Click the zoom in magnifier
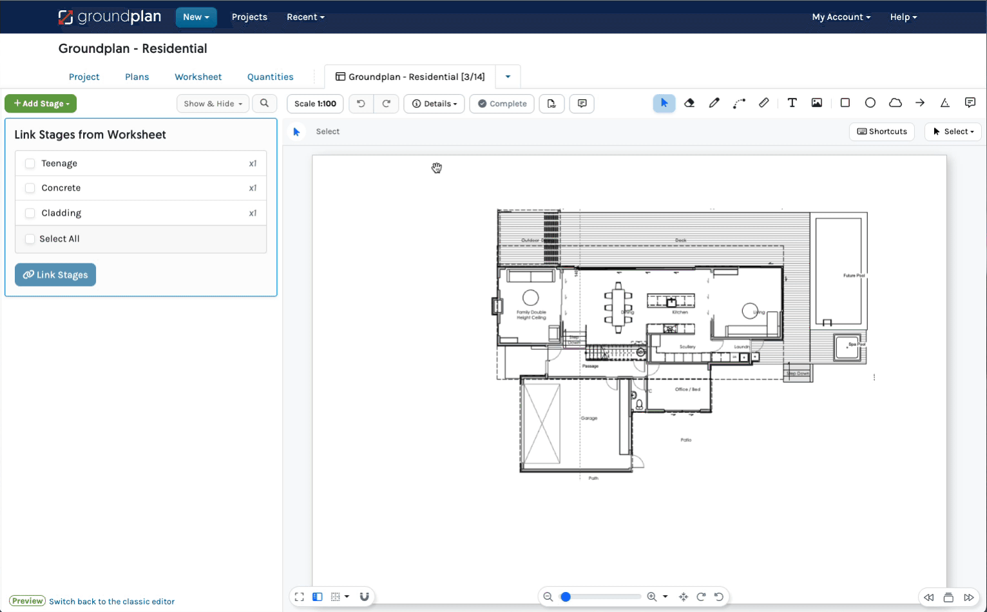 tap(652, 597)
